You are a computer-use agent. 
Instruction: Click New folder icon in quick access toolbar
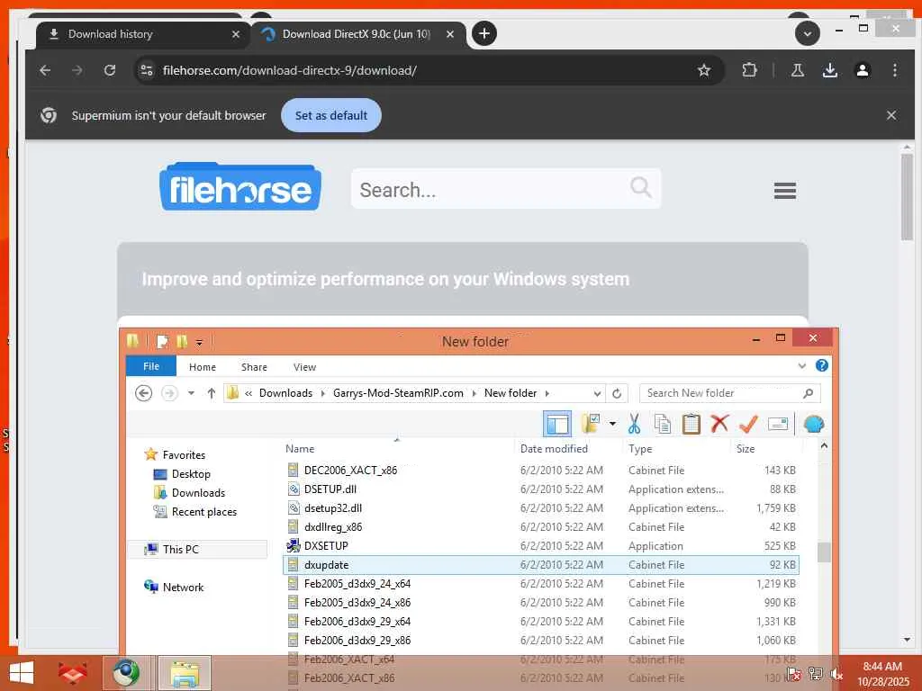[x=182, y=341]
